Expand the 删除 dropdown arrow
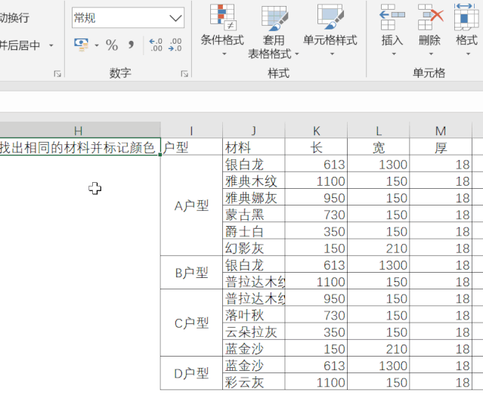 (x=431, y=54)
